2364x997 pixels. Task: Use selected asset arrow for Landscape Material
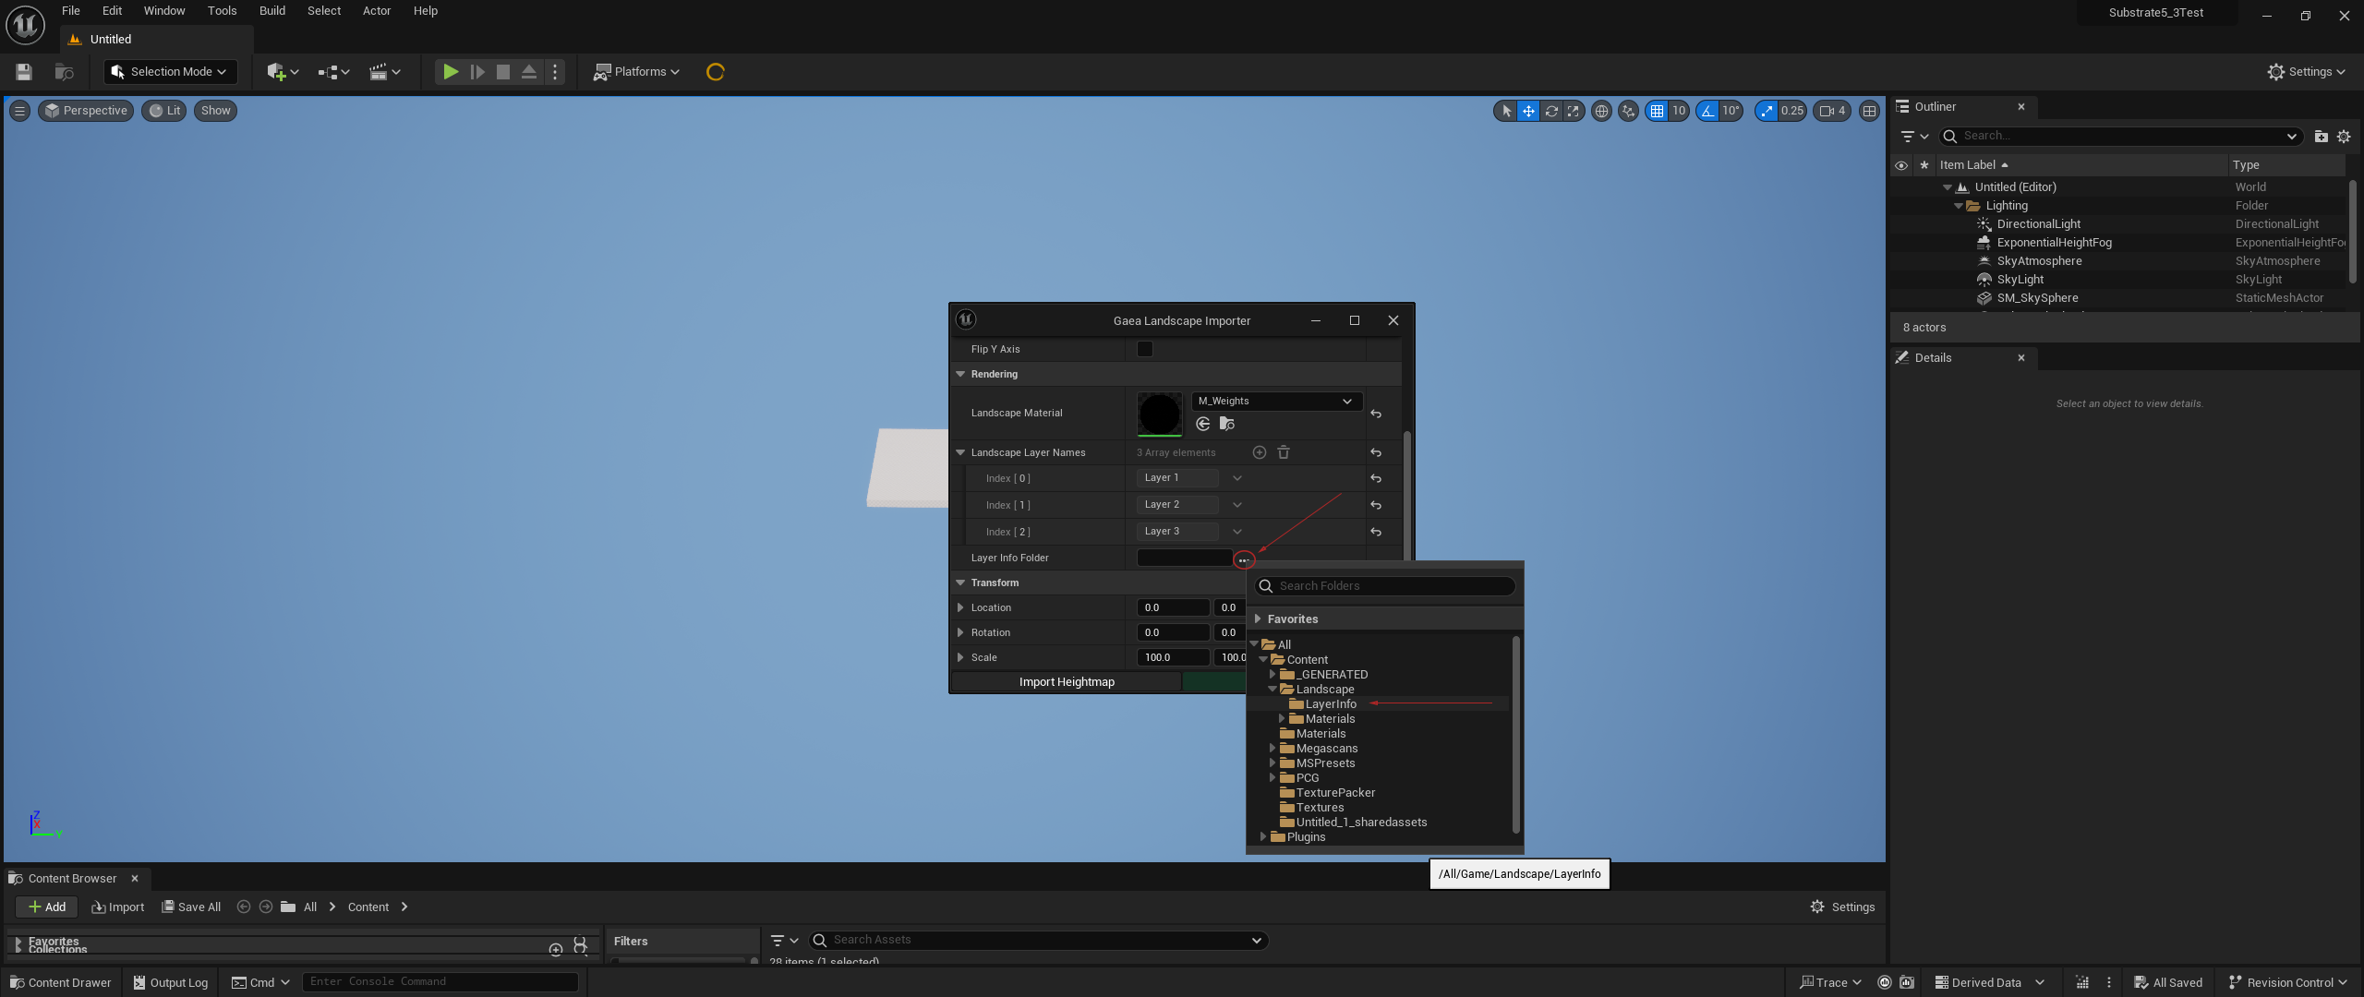(1203, 424)
